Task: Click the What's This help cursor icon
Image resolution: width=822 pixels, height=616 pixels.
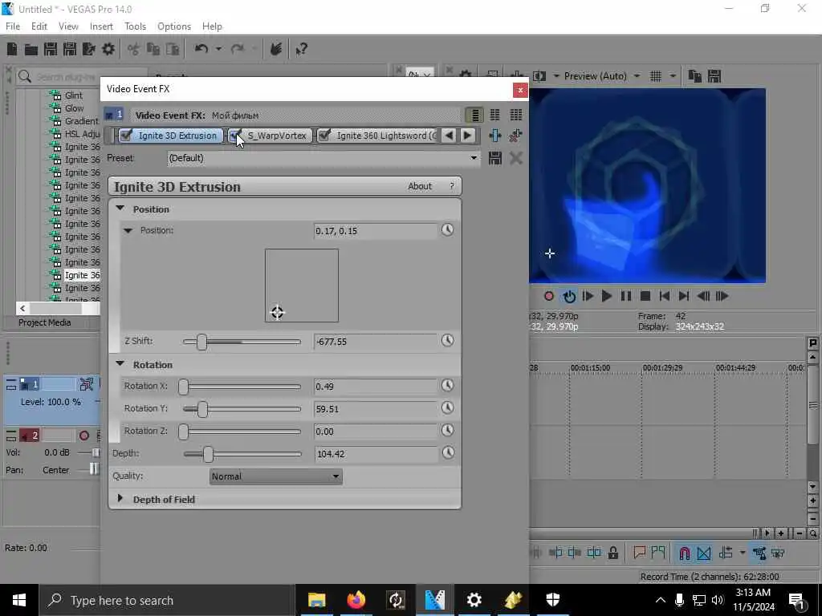Action: pyautogui.click(x=301, y=49)
